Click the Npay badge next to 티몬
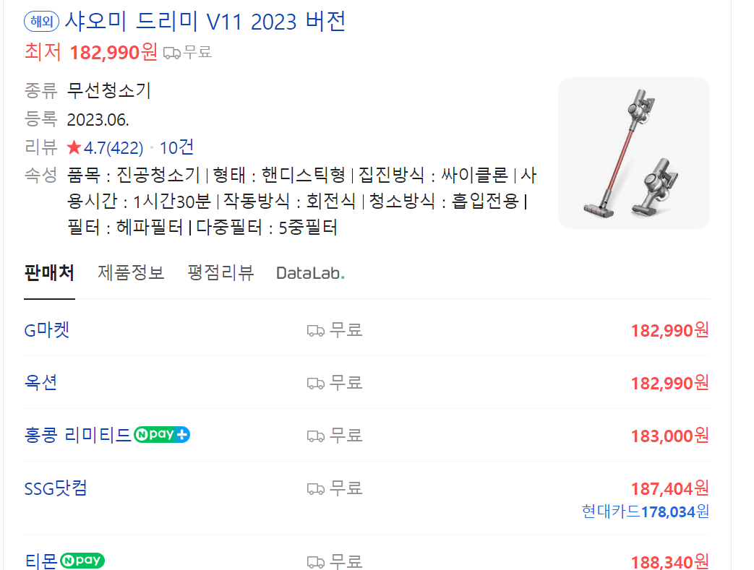754x570 pixels. point(82,561)
